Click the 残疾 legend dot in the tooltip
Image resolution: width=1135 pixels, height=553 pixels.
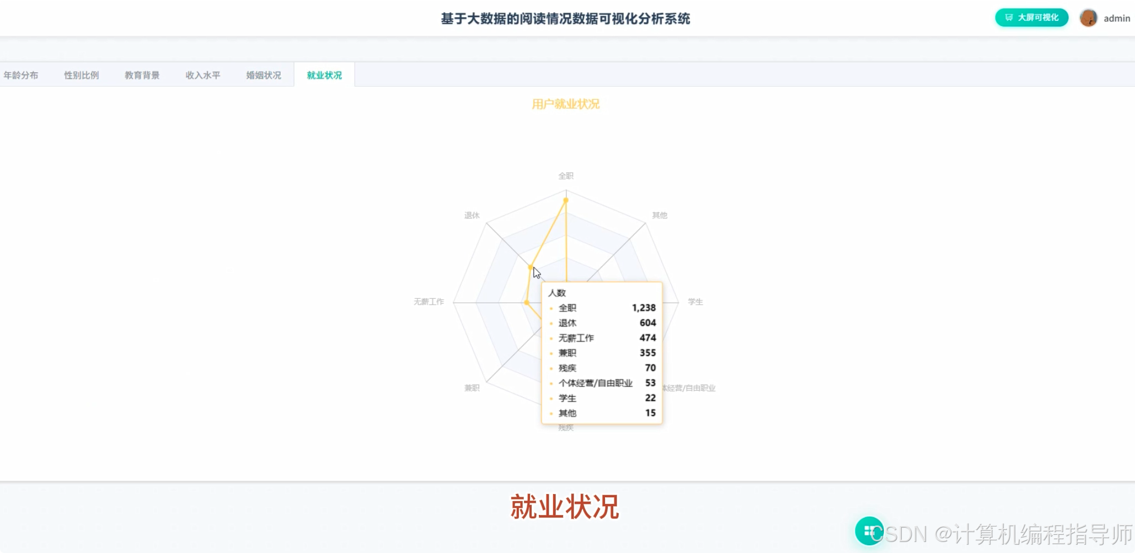[552, 368]
